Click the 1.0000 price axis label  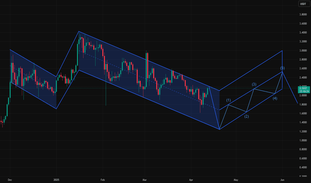[x=303, y=140]
